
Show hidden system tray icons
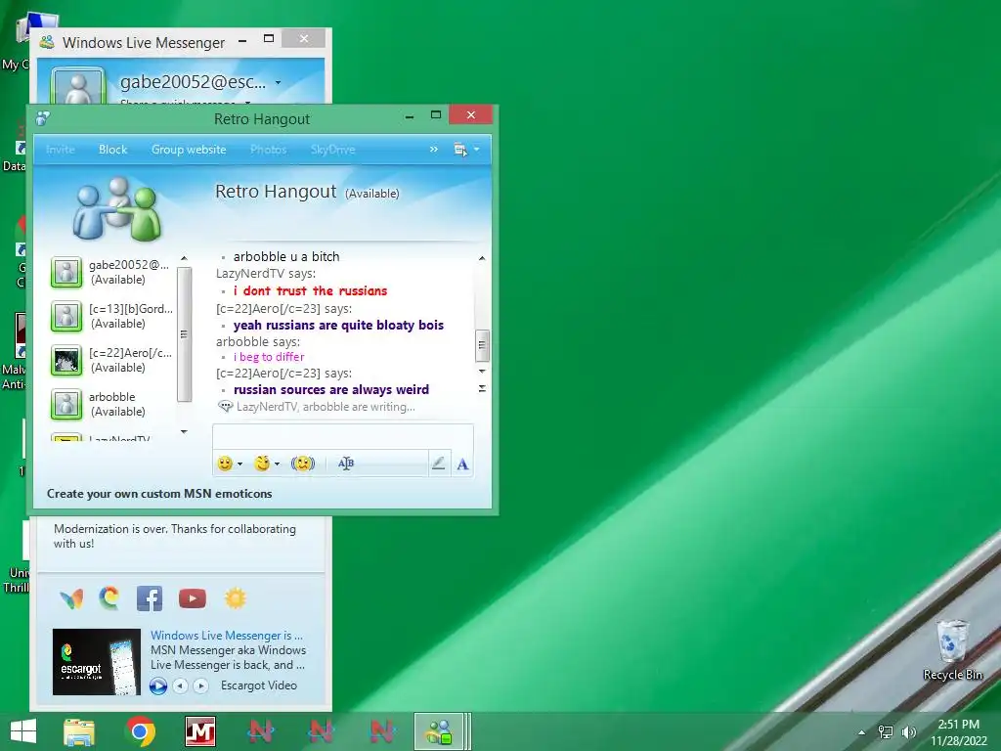[862, 732]
